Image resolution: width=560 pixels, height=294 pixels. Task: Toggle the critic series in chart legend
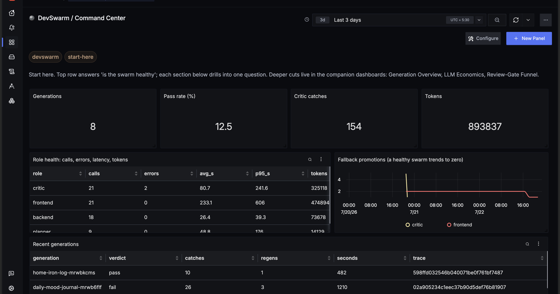414,225
